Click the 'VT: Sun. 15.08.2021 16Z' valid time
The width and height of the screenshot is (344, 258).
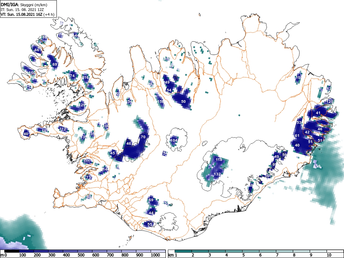[22, 14]
